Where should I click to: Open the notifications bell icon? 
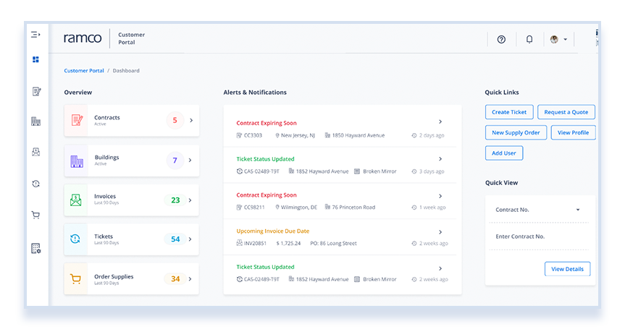529,39
